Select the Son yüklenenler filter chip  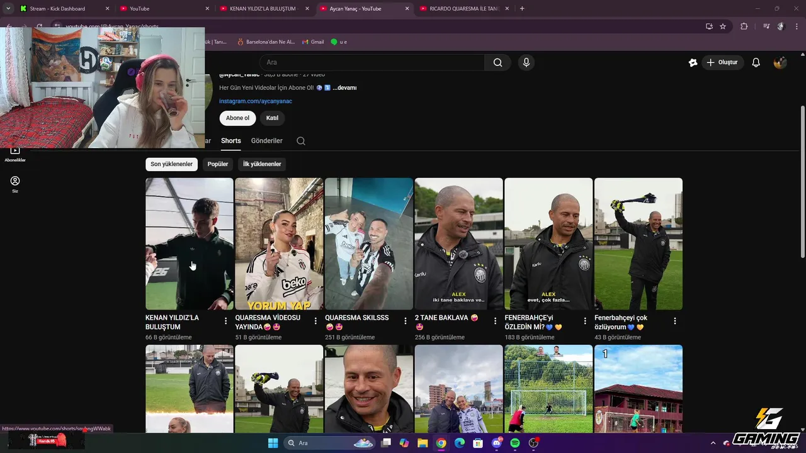click(171, 164)
